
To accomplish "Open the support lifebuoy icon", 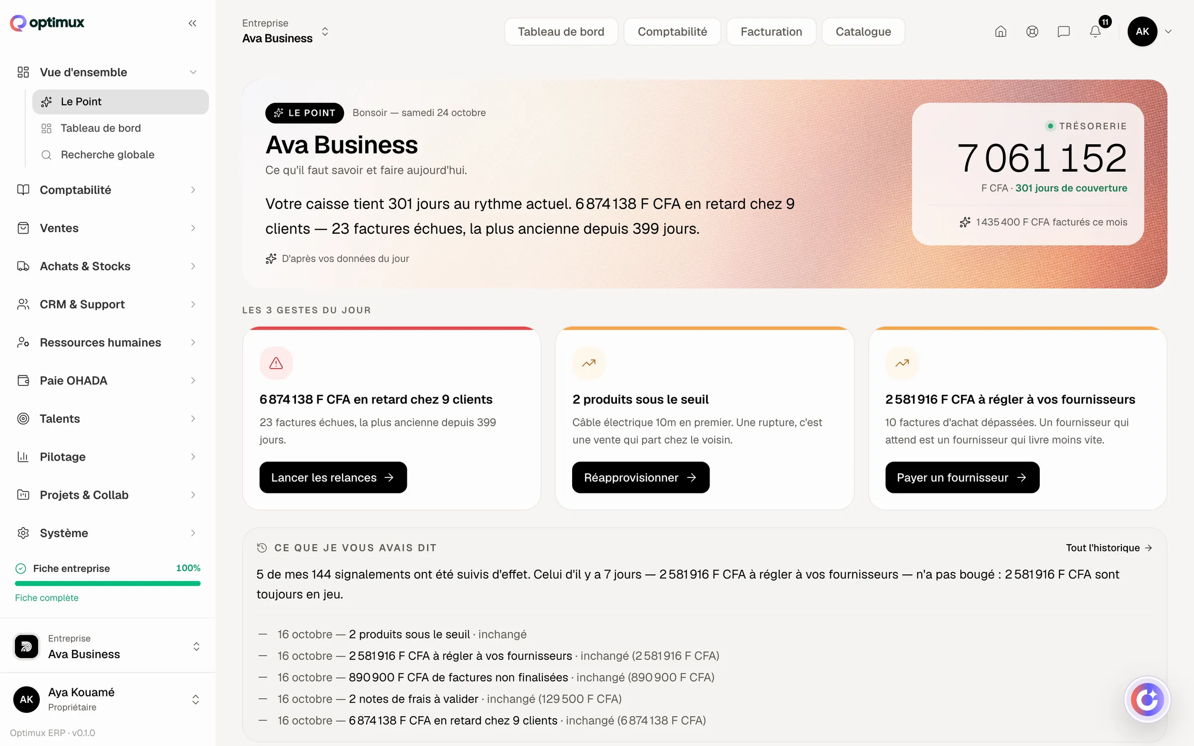I will (x=1032, y=32).
